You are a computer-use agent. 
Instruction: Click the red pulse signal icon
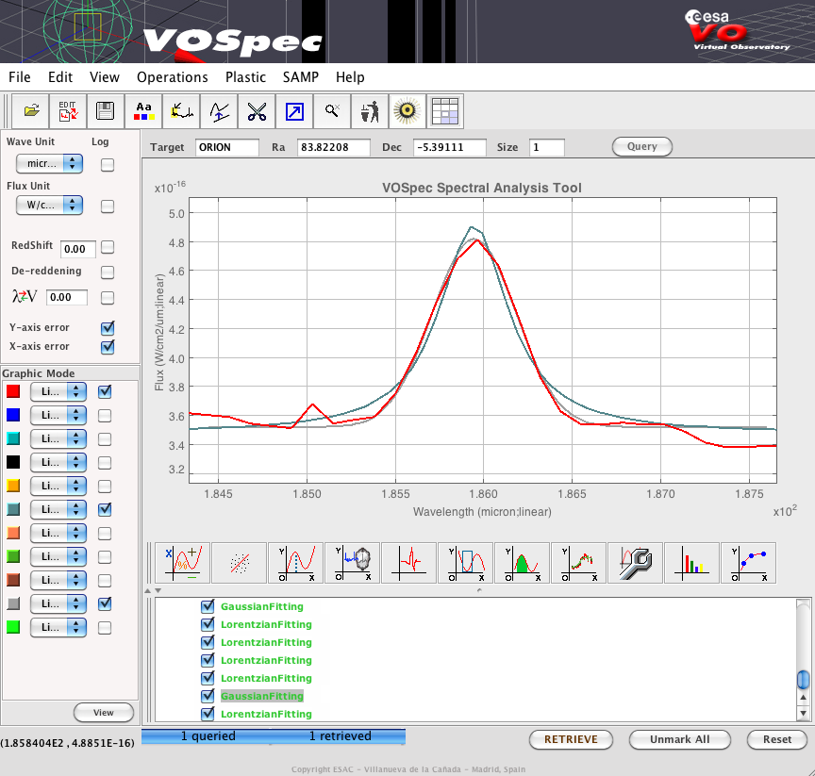click(x=409, y=563)
